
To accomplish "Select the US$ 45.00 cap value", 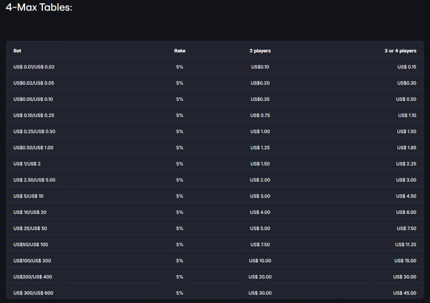I will [x=405, y=293].
